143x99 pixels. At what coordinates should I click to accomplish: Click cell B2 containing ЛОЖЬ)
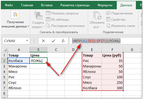tap(38, 60)
